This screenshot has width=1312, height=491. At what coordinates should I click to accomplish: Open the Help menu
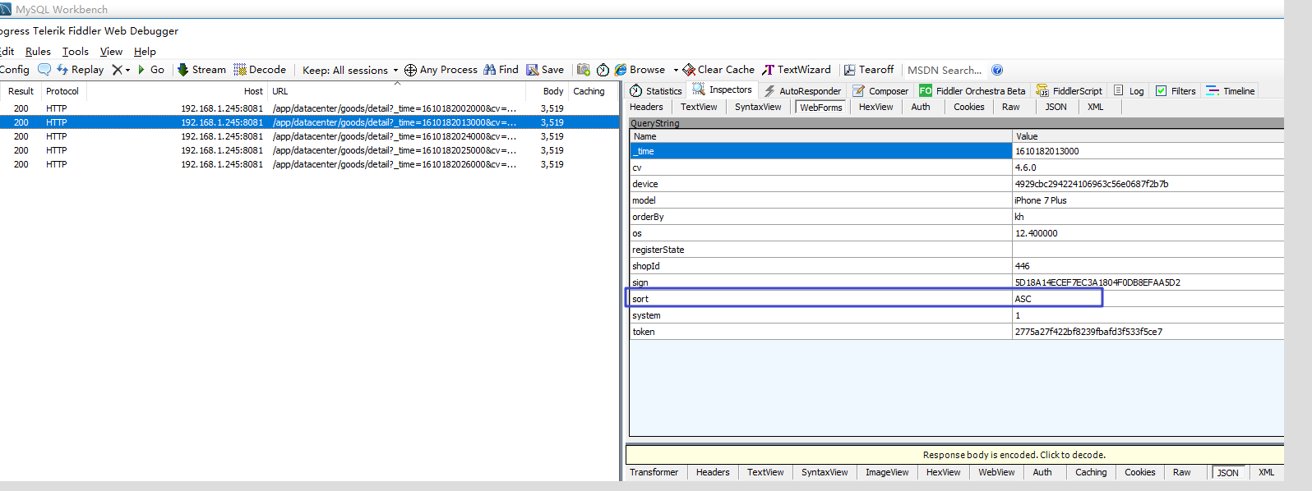pyautogui.click(x=145, y=51)
